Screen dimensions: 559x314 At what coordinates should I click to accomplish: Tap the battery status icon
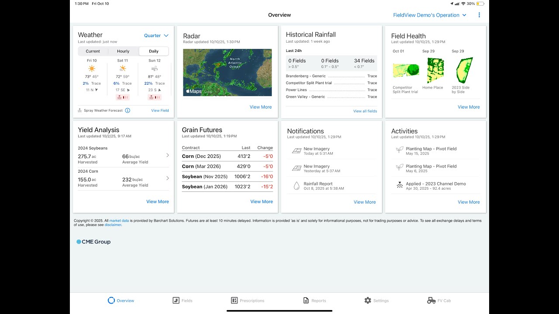pyautogui.click(x=481, y=3)
